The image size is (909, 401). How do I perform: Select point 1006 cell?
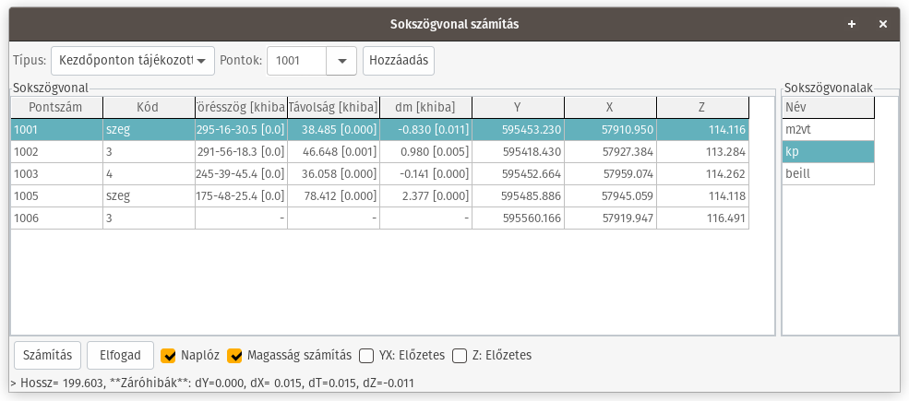56,218
